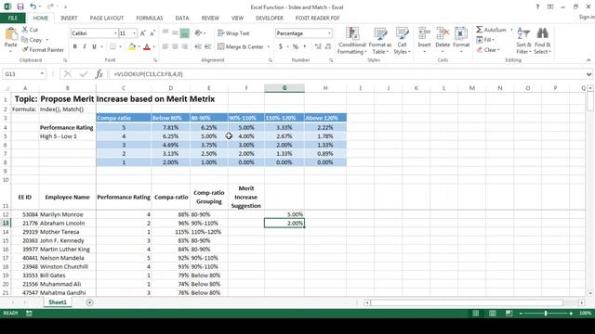Screen dimensions: 595x334
Task: Open the font color red A swatch
Action: (x=147, y=46)
